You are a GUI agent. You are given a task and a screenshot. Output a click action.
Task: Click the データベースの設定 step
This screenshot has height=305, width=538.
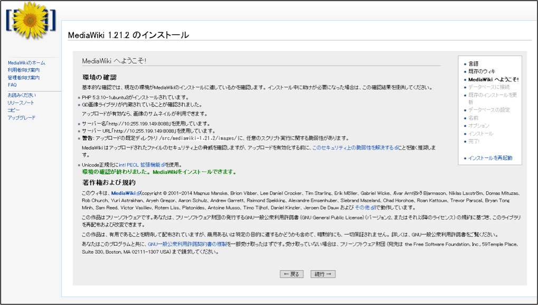tap(489, 110)
